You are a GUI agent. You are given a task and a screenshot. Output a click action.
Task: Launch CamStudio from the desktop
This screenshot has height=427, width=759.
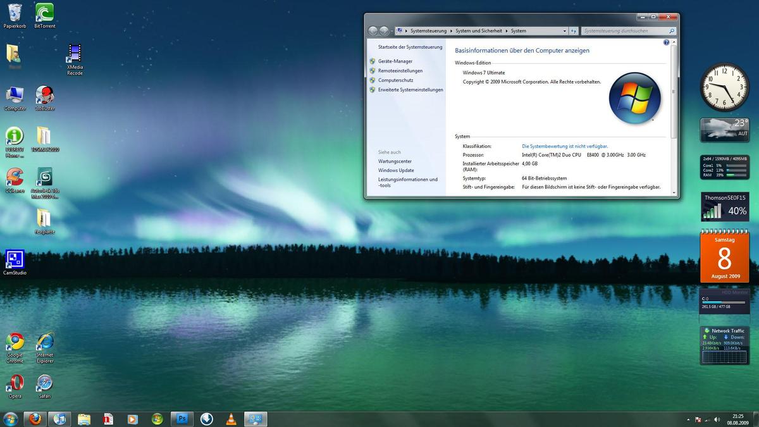15,263
